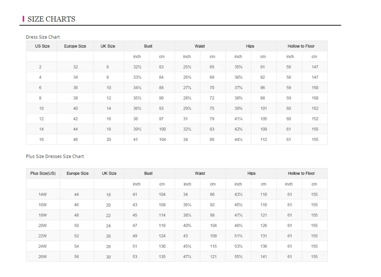Image resolution: width=381 pixels, height=277 pixels.
Task: Select the 26W plus size row label
Action: (43, 257)
